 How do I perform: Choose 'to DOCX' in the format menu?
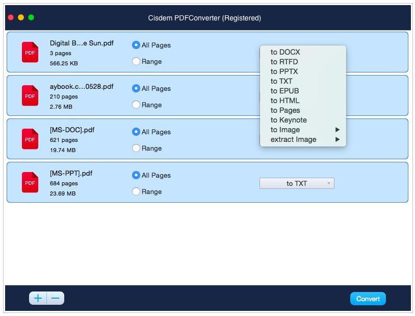pyautogui.click(x=303, y=52)
